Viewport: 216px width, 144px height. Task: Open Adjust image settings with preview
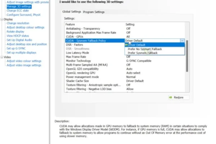[28, 2]
